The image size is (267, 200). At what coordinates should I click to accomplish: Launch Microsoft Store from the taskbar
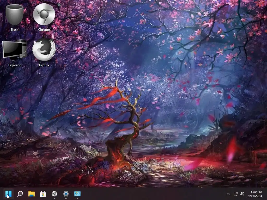tap(43, 193)
